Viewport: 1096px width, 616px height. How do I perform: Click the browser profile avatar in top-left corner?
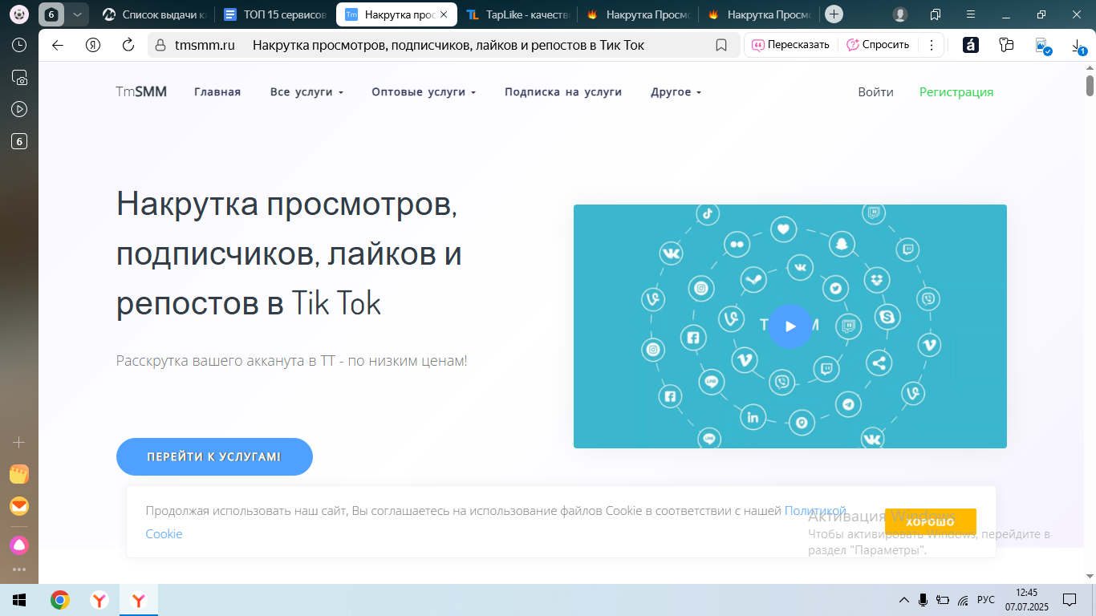[19, 14]
